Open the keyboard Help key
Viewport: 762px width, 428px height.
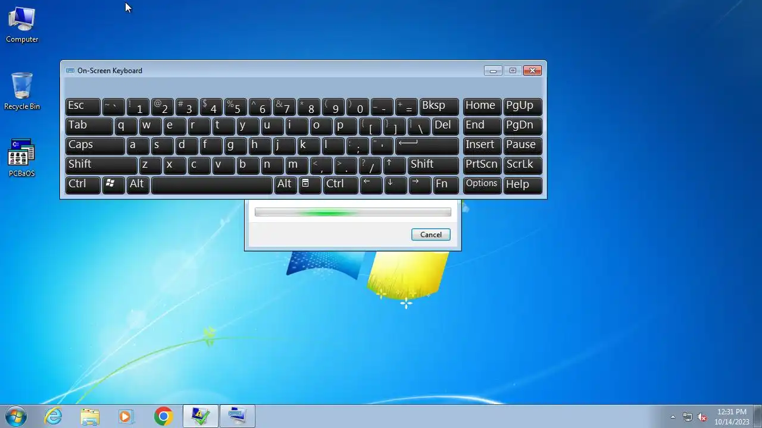(523, 184)
